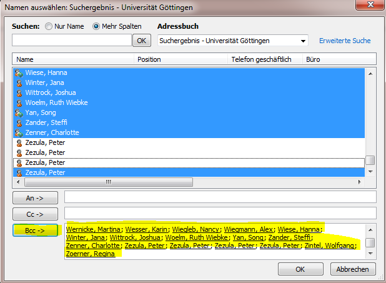Click the Abbrechen button
This screenshot has height=283, width=386.
[352, 270]
